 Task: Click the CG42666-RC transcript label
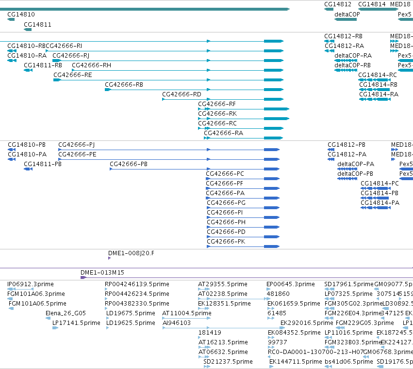point(217,123)
